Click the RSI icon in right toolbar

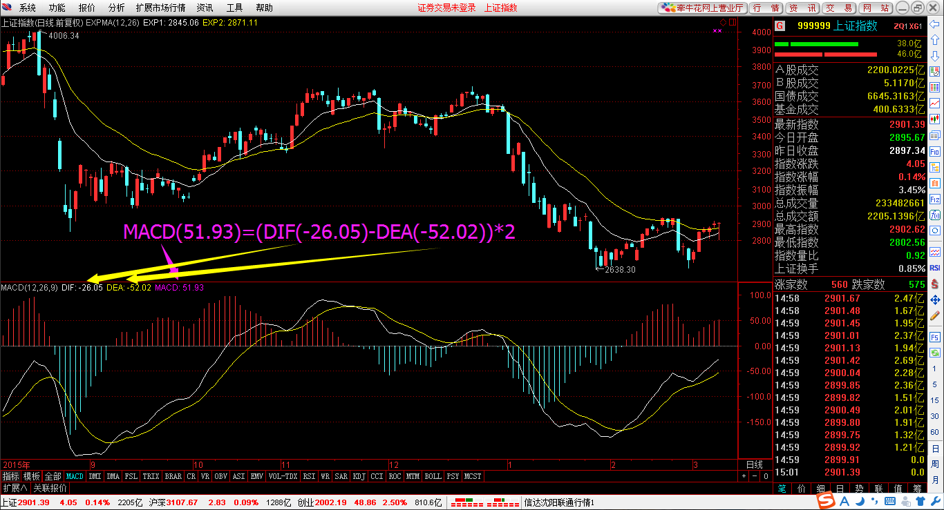[x=935, y=268]
